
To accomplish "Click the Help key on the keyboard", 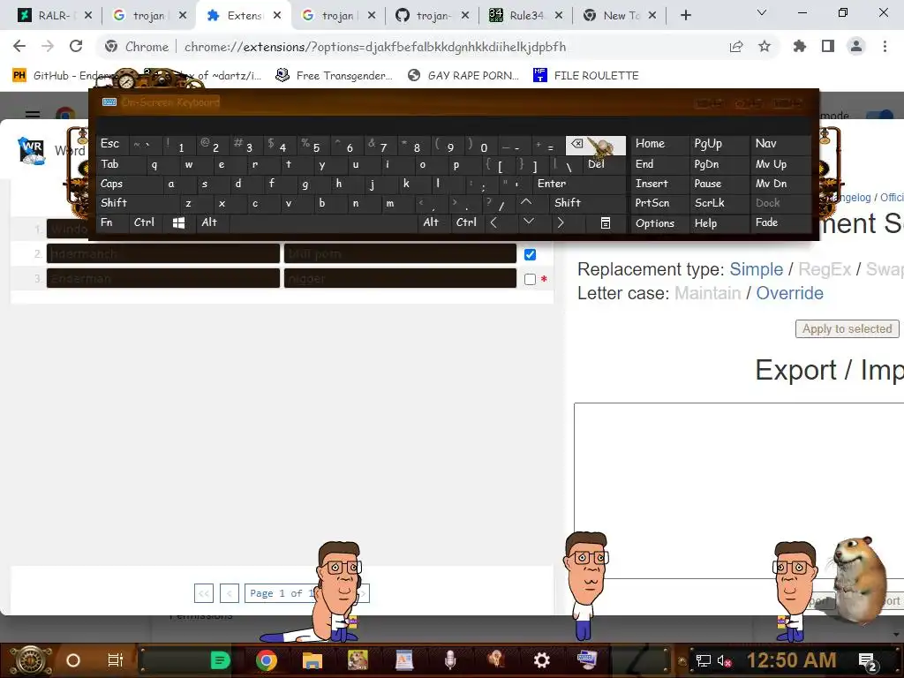I will (x=719, y=222).
